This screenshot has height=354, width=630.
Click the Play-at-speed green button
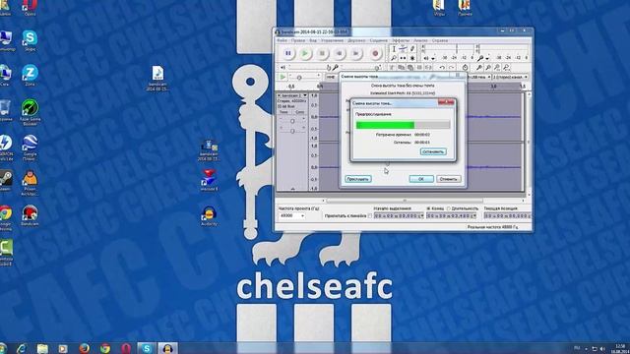coord(283,77)
